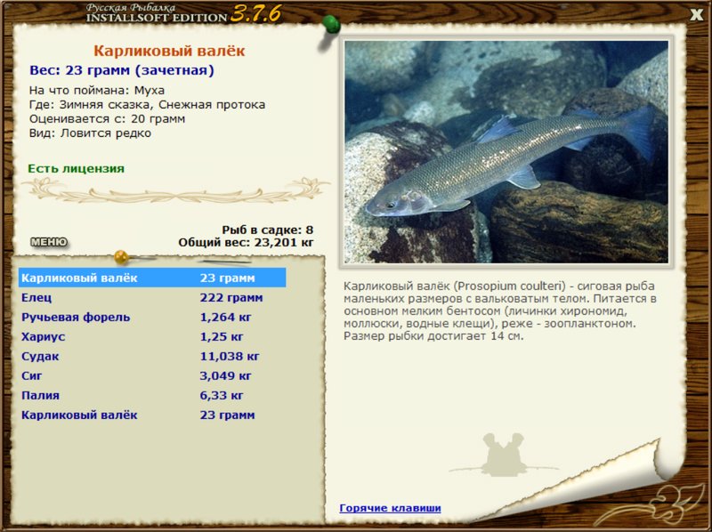Image resolution: width=712 pixels, height=532 pixels.
Task: Pick the Хариус 1,25 кг row
Action: click(152, 337)
